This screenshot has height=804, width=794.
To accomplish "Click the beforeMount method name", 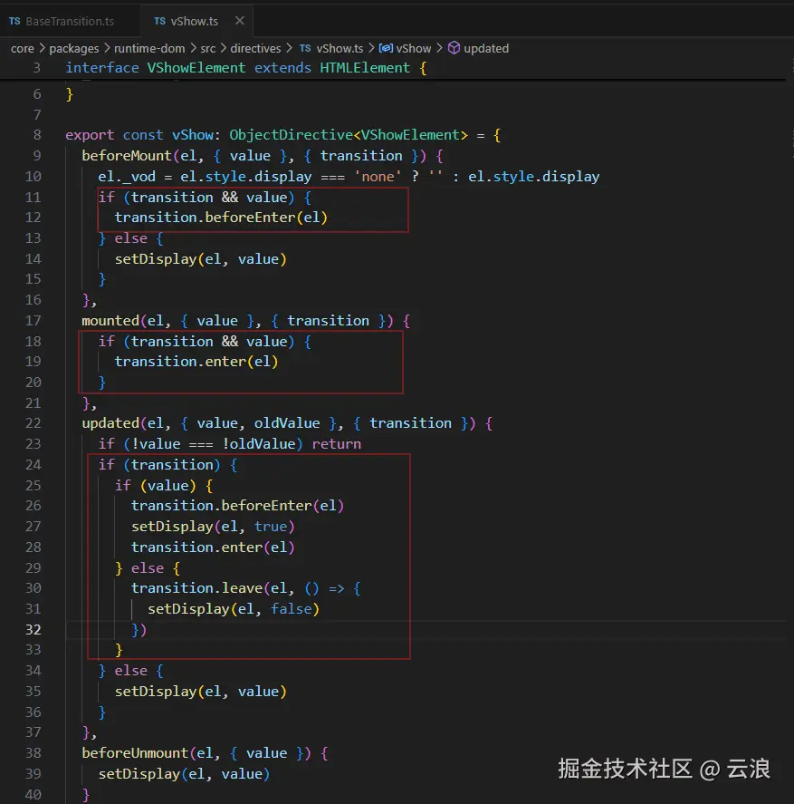I will (x=127, y=155).
